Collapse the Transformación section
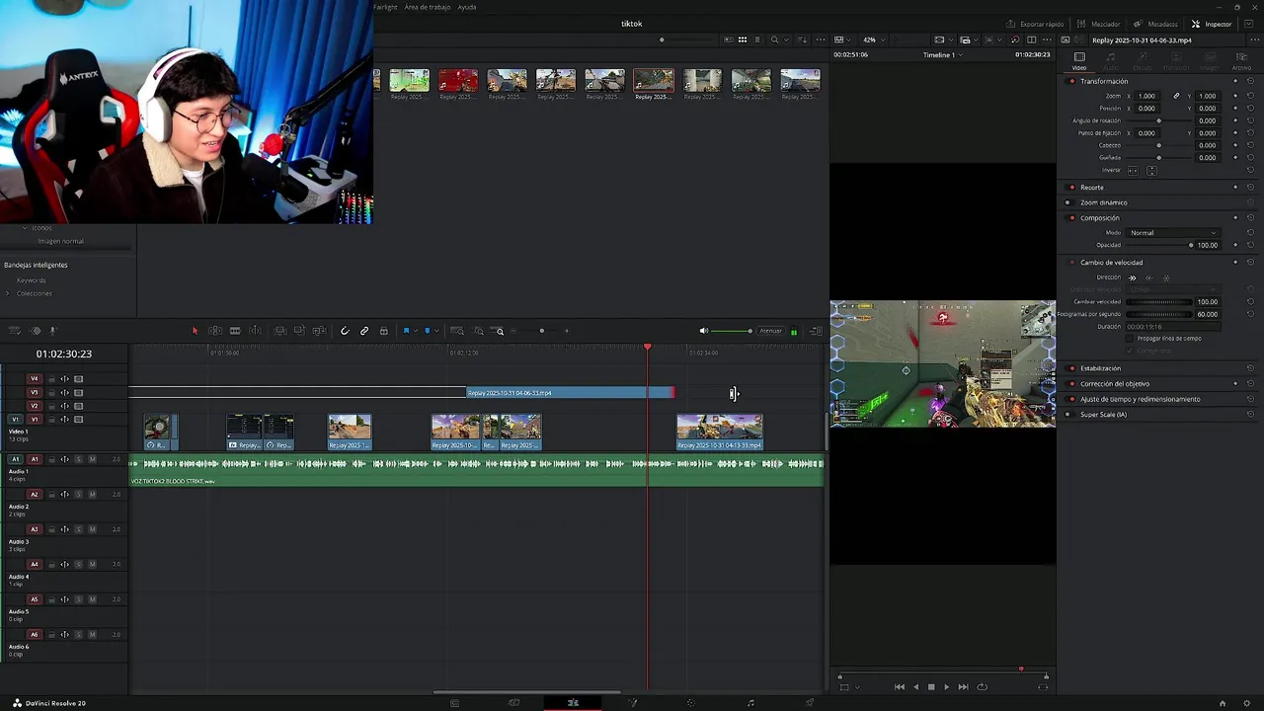Screen dimensions: 1264x711 click(x=1104, y=81)
